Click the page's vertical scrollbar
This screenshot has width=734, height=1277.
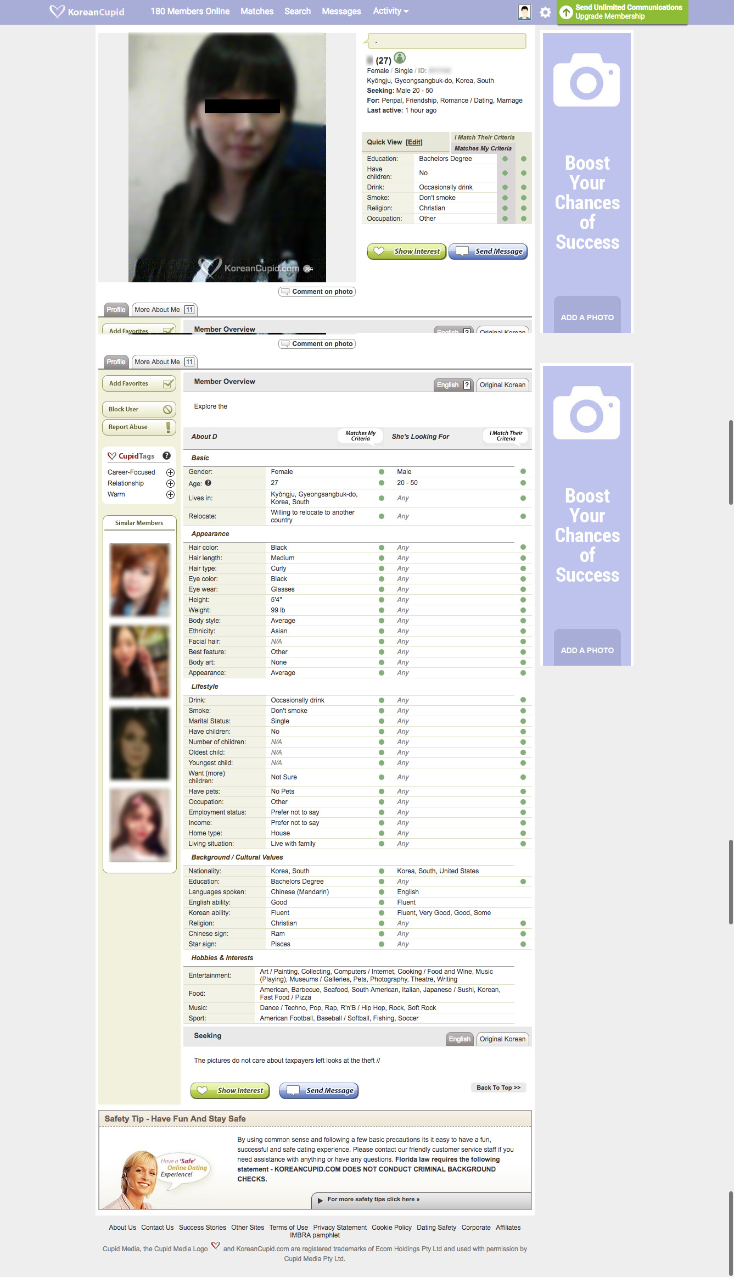tap(730, 461)
